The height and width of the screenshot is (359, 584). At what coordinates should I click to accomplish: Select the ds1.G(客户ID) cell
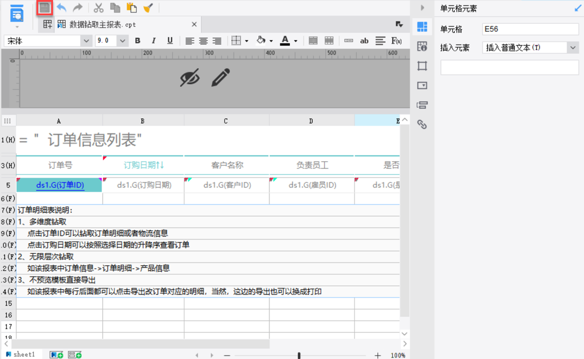pos(226,185)
